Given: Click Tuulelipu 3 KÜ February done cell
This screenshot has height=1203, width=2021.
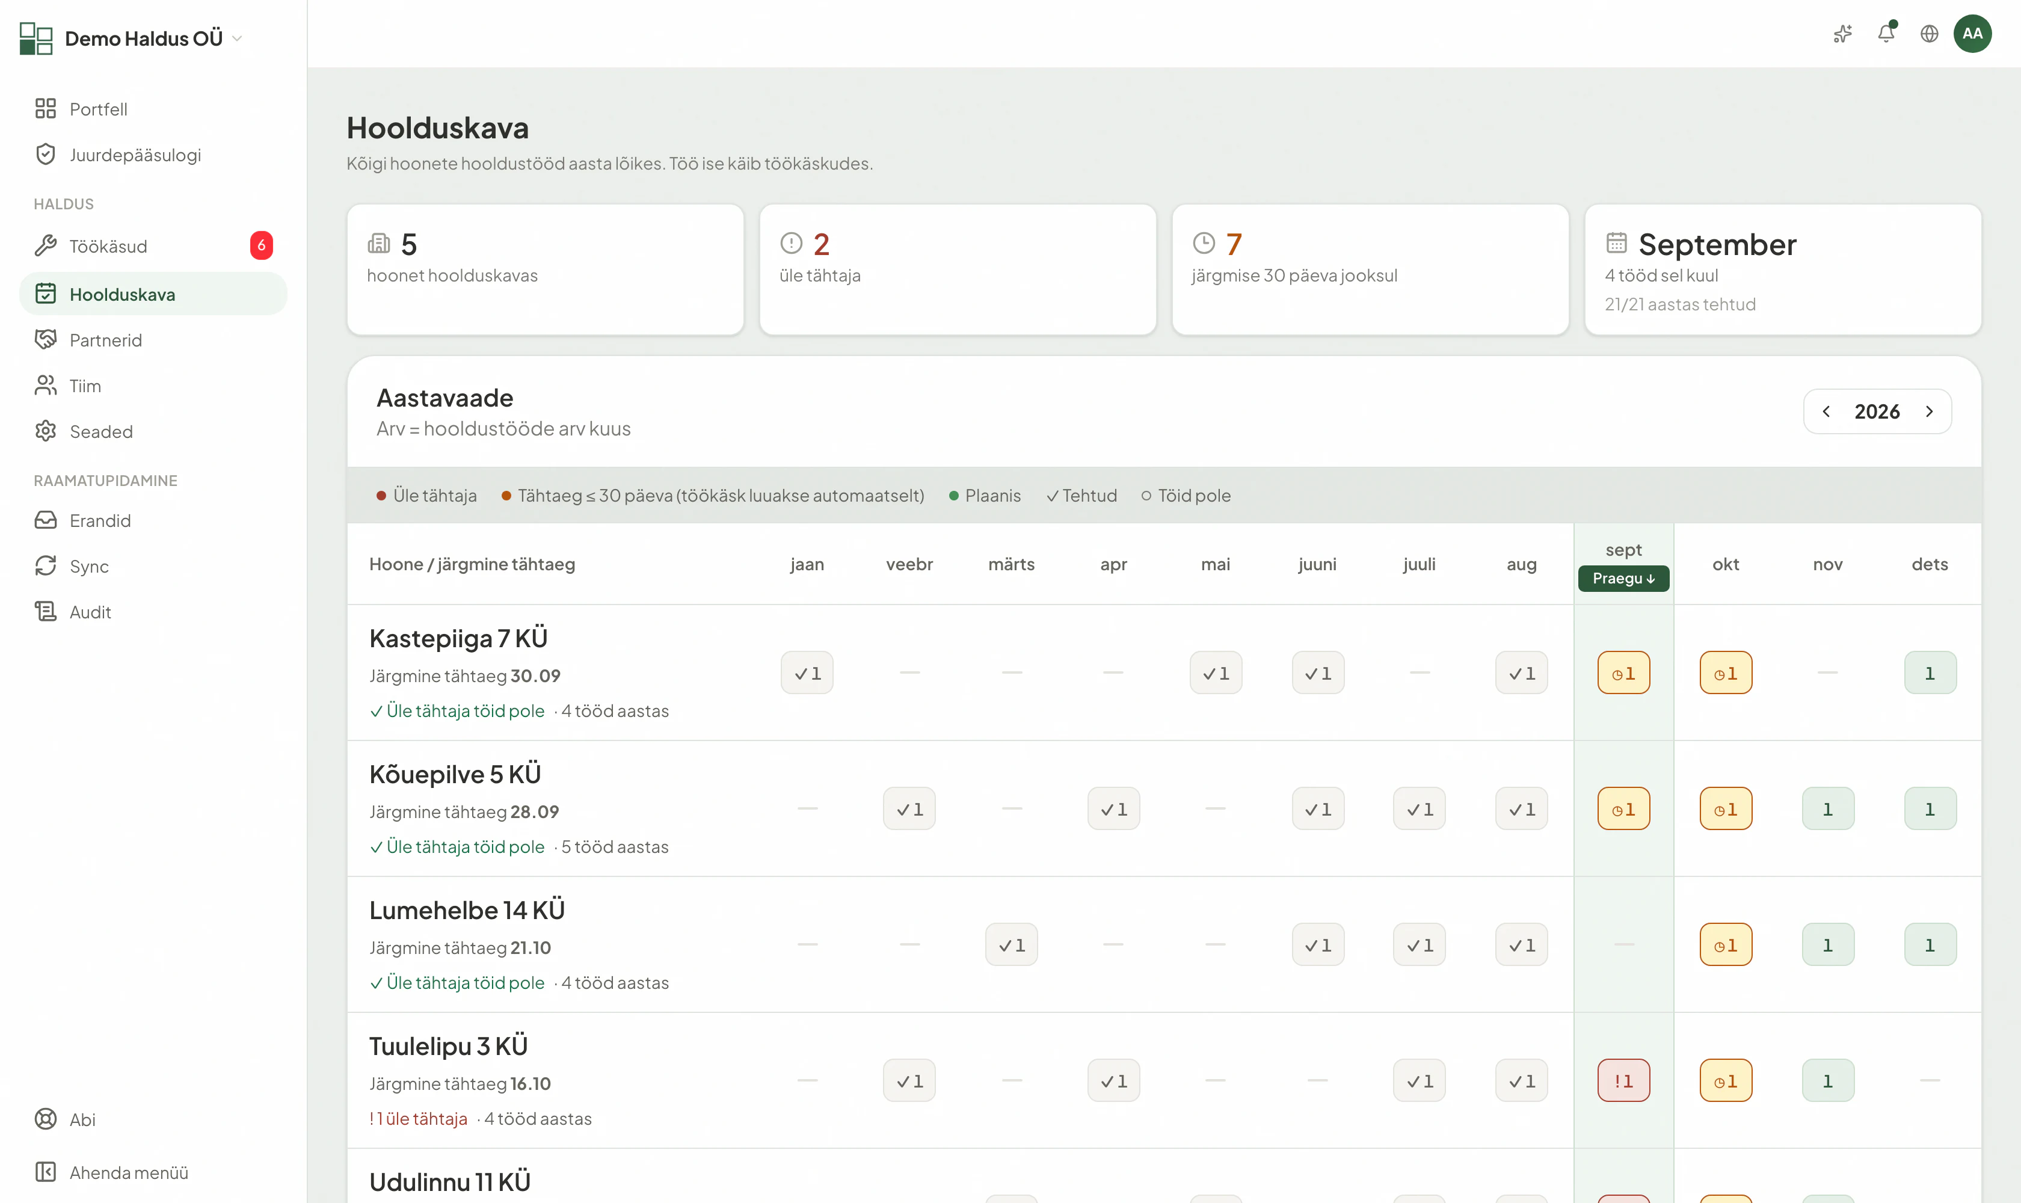Looking at the screenshot, I should pos(909,1080).
